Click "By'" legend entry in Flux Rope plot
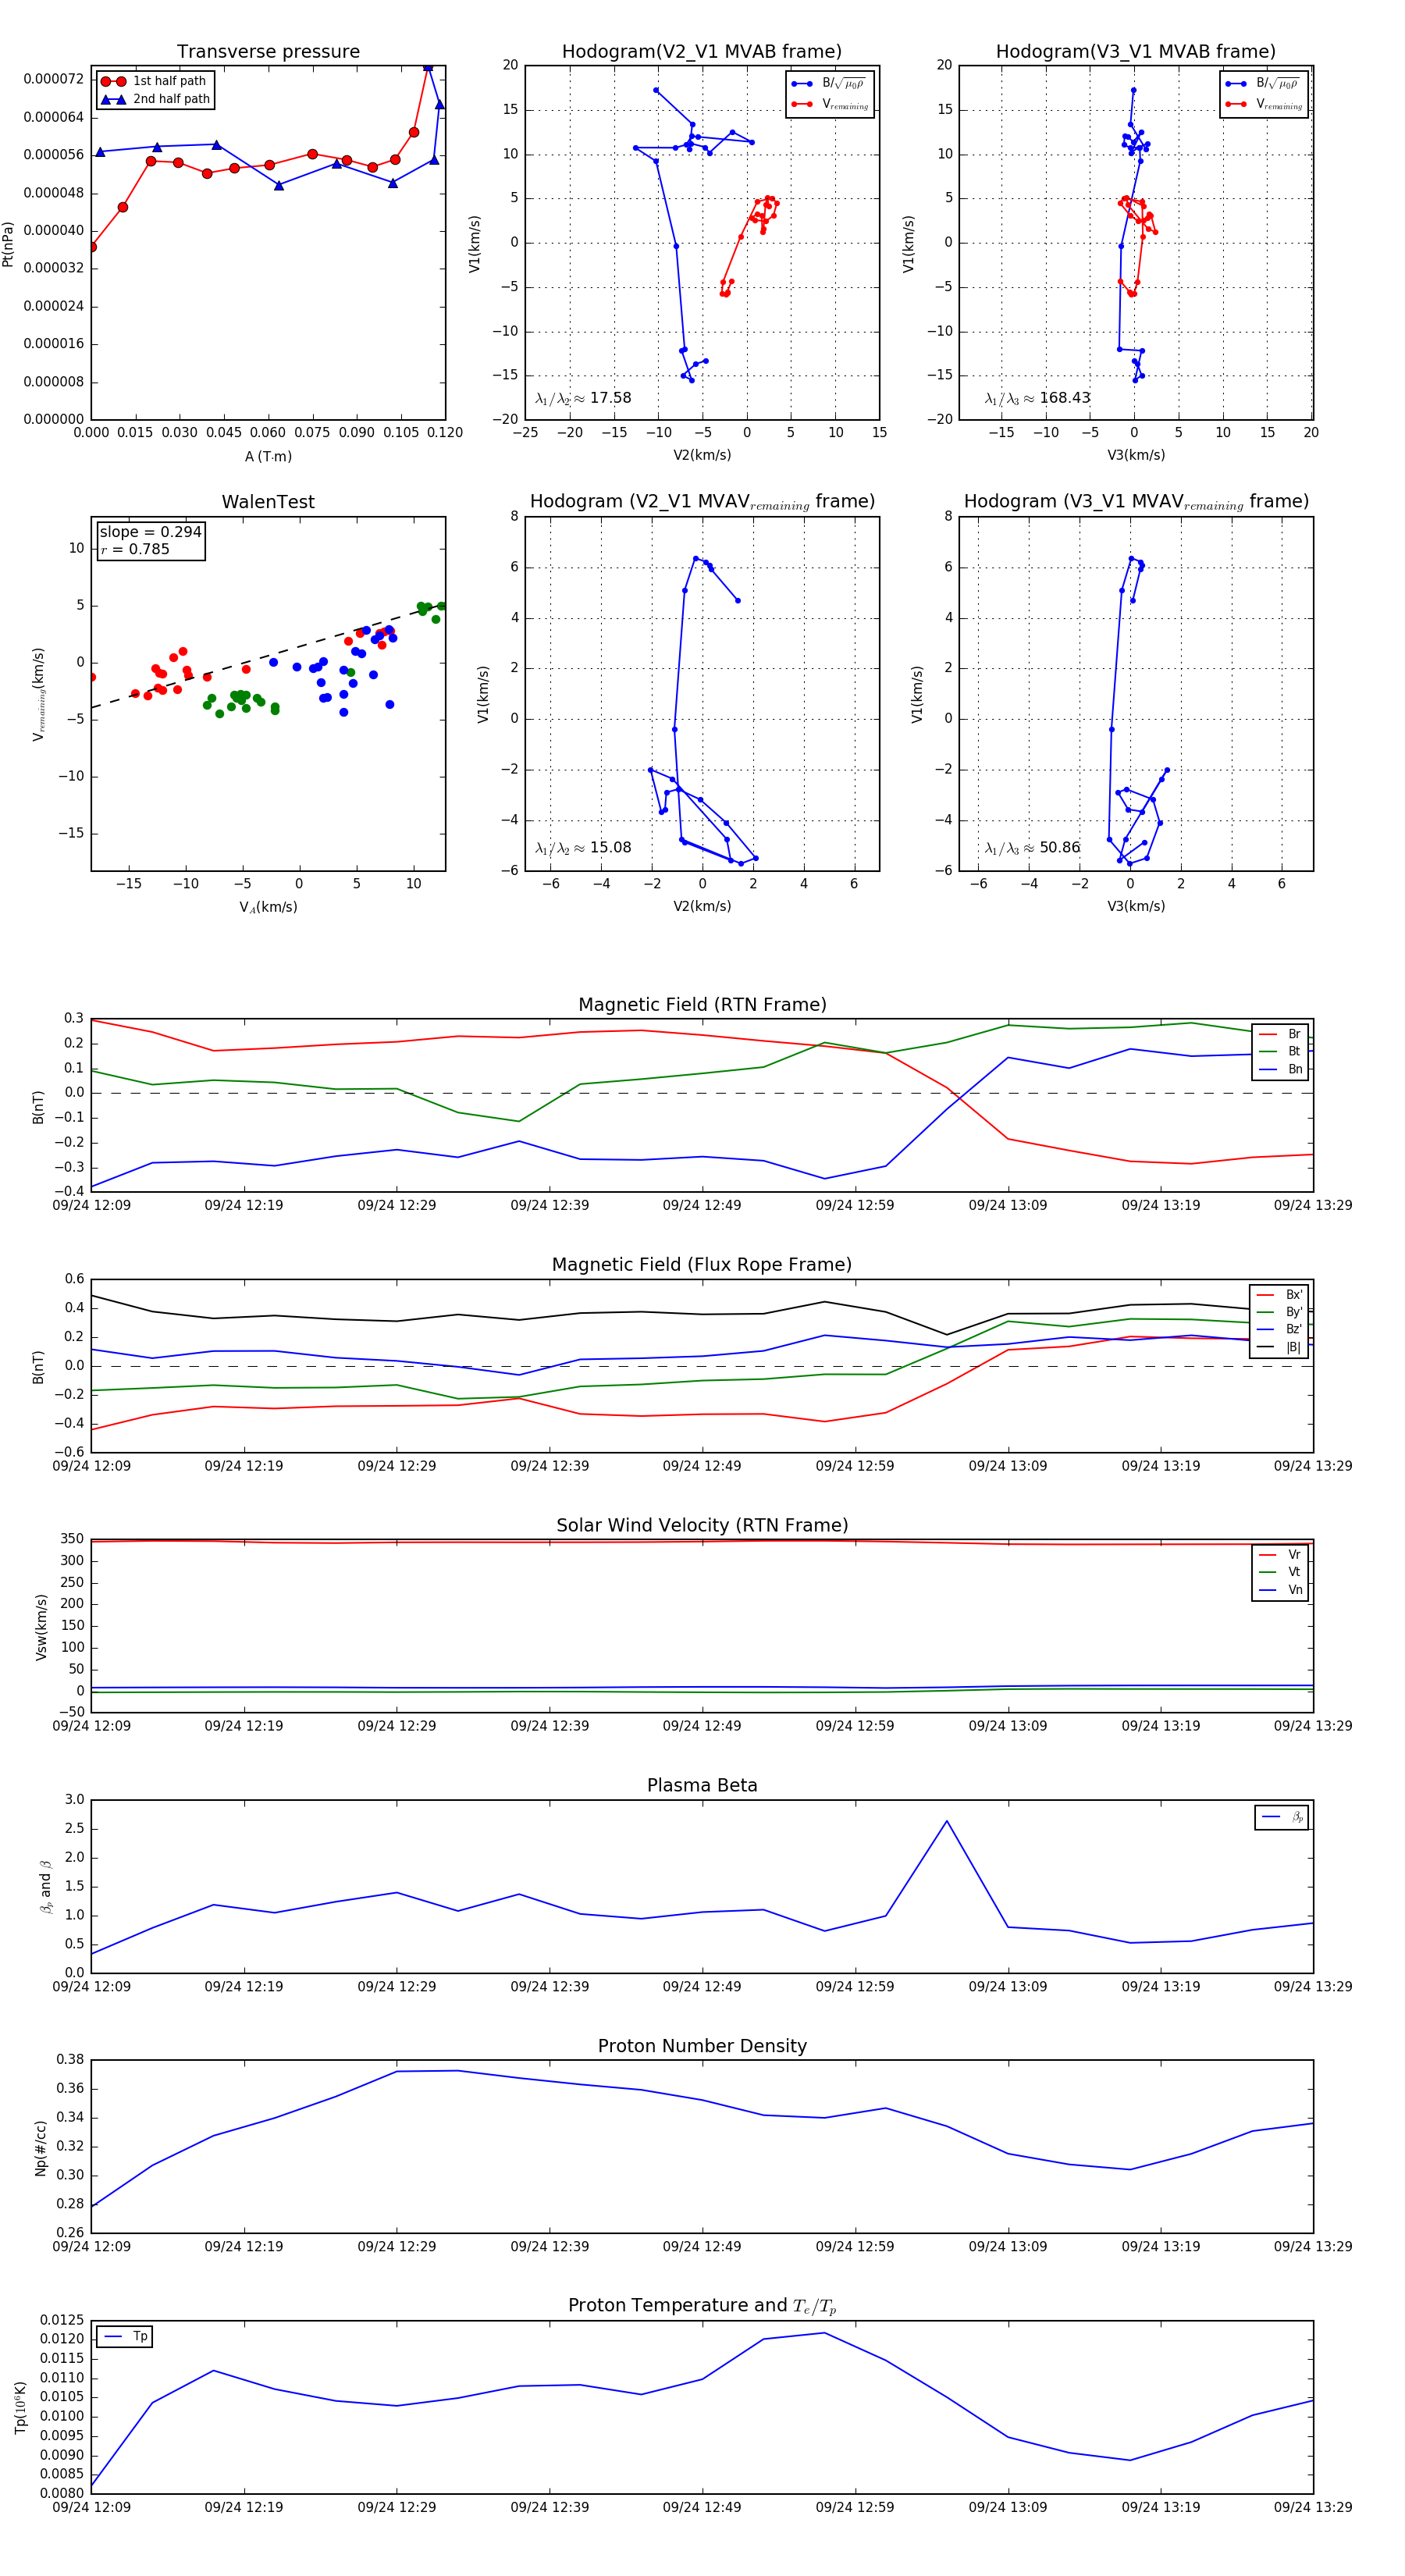This screenshot has height=2576, width=1405. pyautogui.click(x=1280, y=1312)
